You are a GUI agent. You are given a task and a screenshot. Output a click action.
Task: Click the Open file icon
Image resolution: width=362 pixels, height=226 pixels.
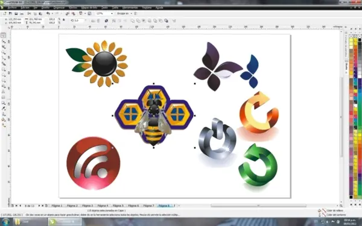pyautogui.click(x=10, y=14)
